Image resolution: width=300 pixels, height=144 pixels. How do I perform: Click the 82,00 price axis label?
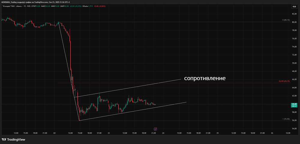(294, 14)
